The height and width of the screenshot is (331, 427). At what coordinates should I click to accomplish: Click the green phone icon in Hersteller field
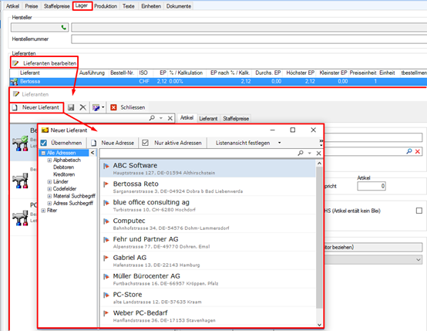(x=64, y=27)
